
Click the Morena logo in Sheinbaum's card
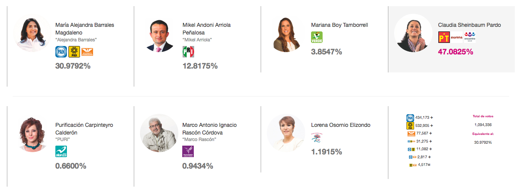coord(457,38)
